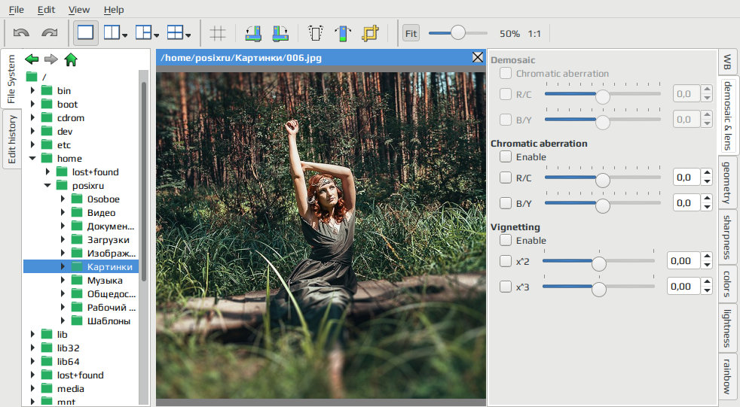The image size is (740, 407).
Task: Switch to the sharpness tab
Action: pos(727,238)
